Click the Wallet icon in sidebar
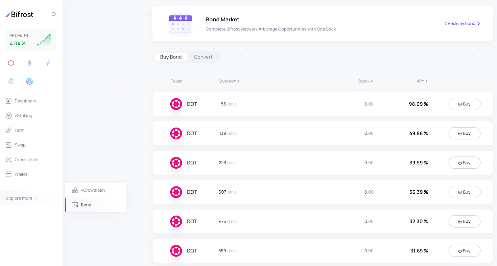The width and height of the screenshot is (497, 266). click(x=9, y=174)
